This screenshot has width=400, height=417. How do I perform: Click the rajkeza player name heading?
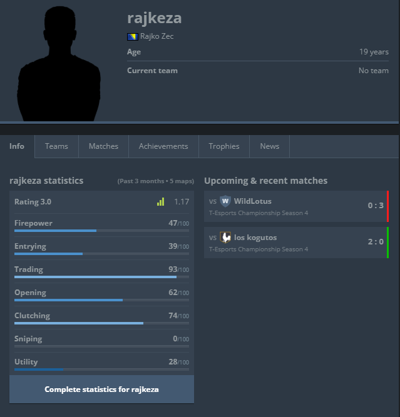click(x=155, y=18)
